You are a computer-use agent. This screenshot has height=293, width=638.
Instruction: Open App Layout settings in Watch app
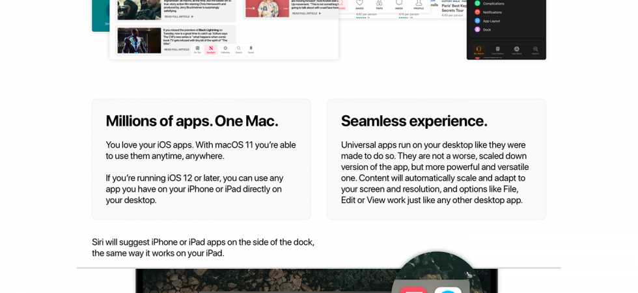pyautogui.click(x=508, y=21)
